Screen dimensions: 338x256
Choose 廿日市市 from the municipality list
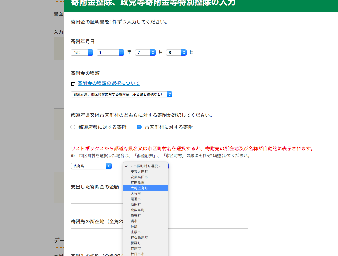coord(137,254)
